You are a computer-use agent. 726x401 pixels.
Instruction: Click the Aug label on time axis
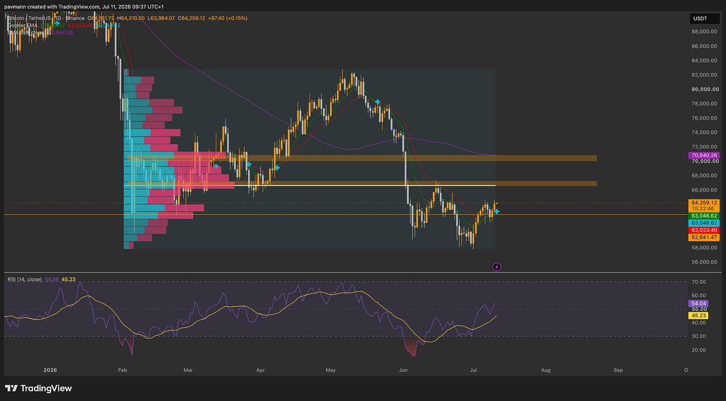tap(546, 370)
